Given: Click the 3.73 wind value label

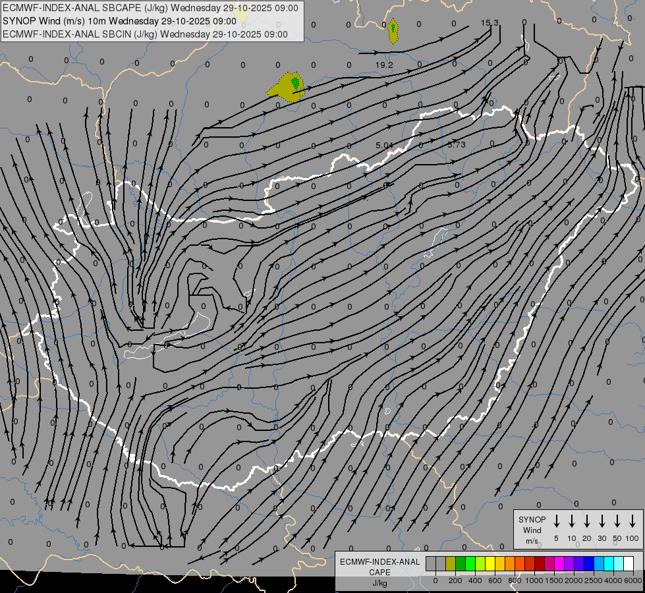Looking at the screenshot, I should coord(456,144).
